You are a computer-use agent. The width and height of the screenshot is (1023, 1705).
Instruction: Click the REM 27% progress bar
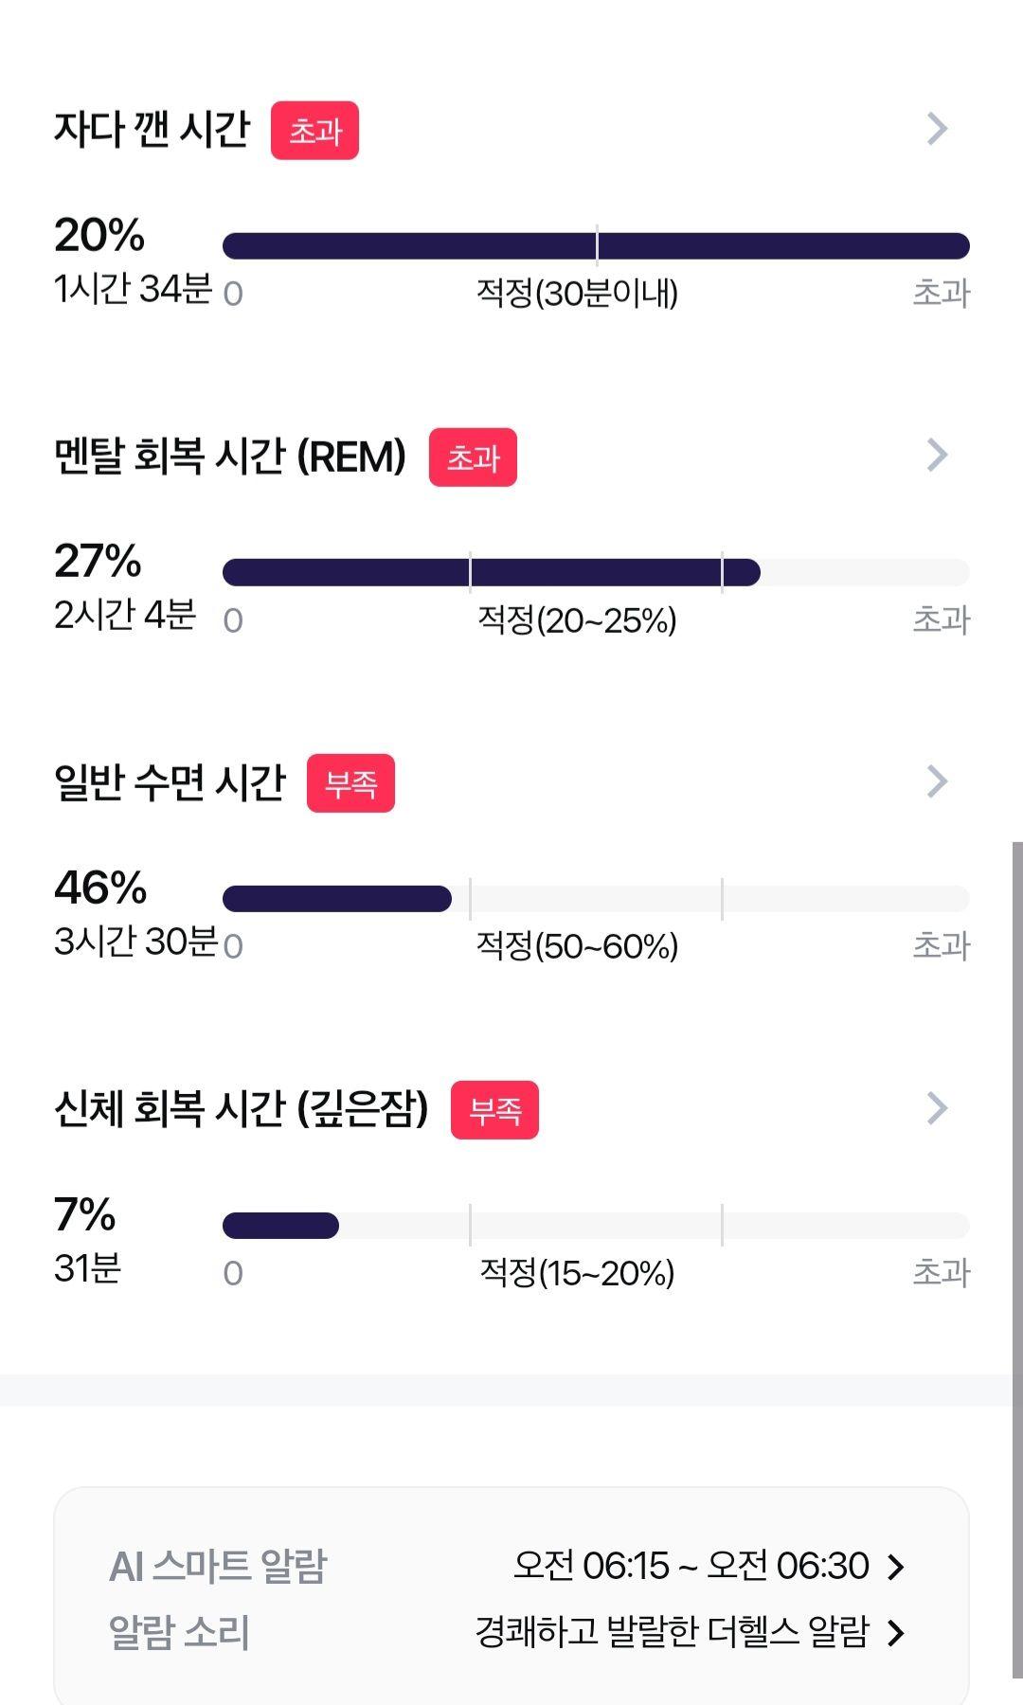(491, 572)
